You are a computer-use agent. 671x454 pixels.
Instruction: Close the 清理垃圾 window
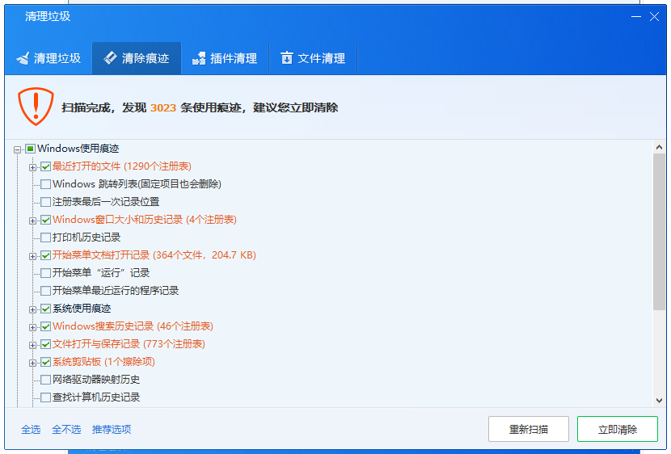click(x=654, y=17)
